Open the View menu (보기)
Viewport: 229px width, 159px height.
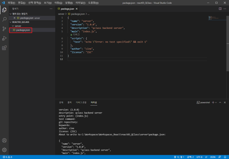(x=48, y=3)
